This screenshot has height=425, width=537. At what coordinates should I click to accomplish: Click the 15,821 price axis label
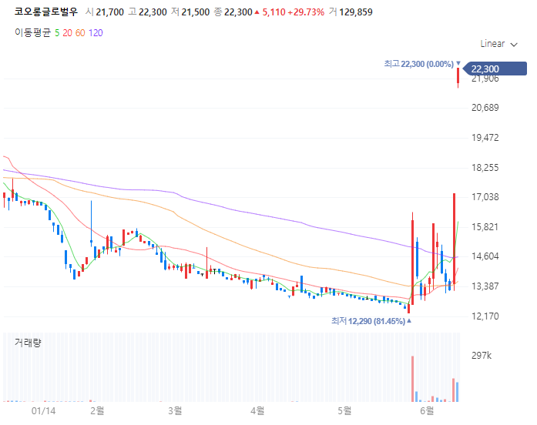click(x=485, y=227)
